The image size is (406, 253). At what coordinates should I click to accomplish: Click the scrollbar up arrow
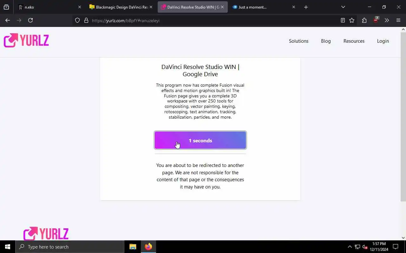(x=403, y=29)
